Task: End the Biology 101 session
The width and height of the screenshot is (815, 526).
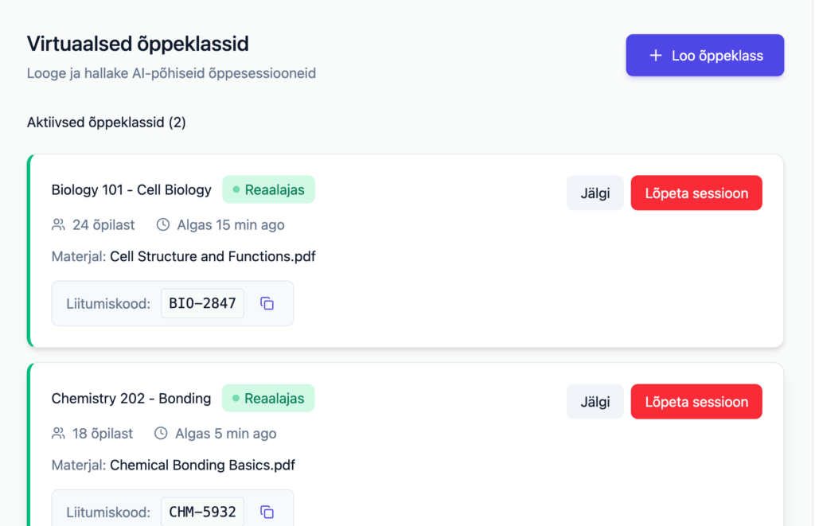Action: point(696,193)
